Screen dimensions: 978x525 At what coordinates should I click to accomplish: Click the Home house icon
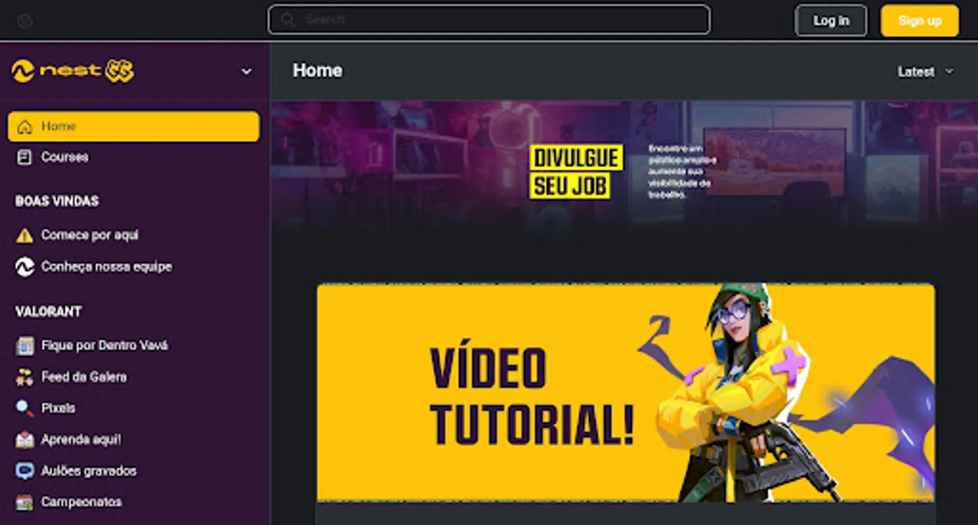(25, 127)
